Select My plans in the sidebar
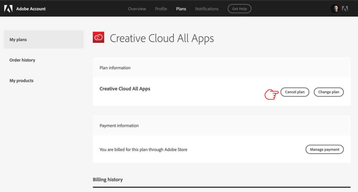 (x=44, y=39)
